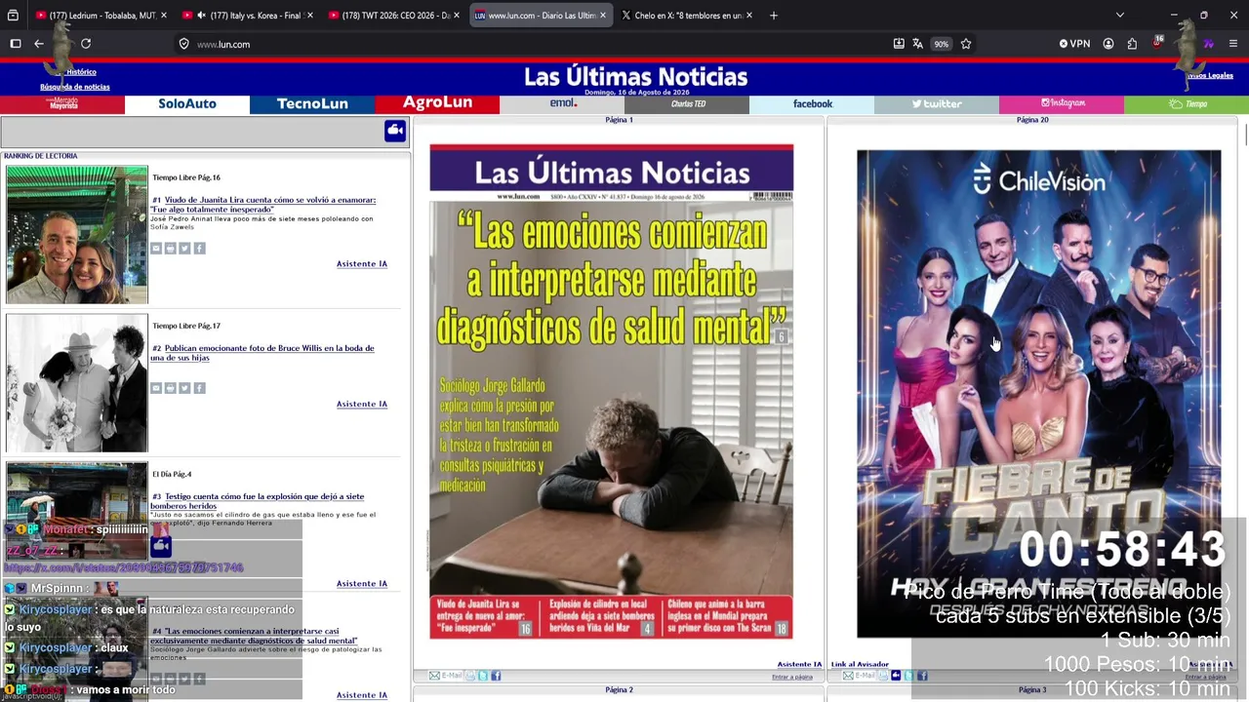This screenshot has height=702, width=1249.
Task: Open the Página 1 front cover image
Action: (x=612, y=392)
